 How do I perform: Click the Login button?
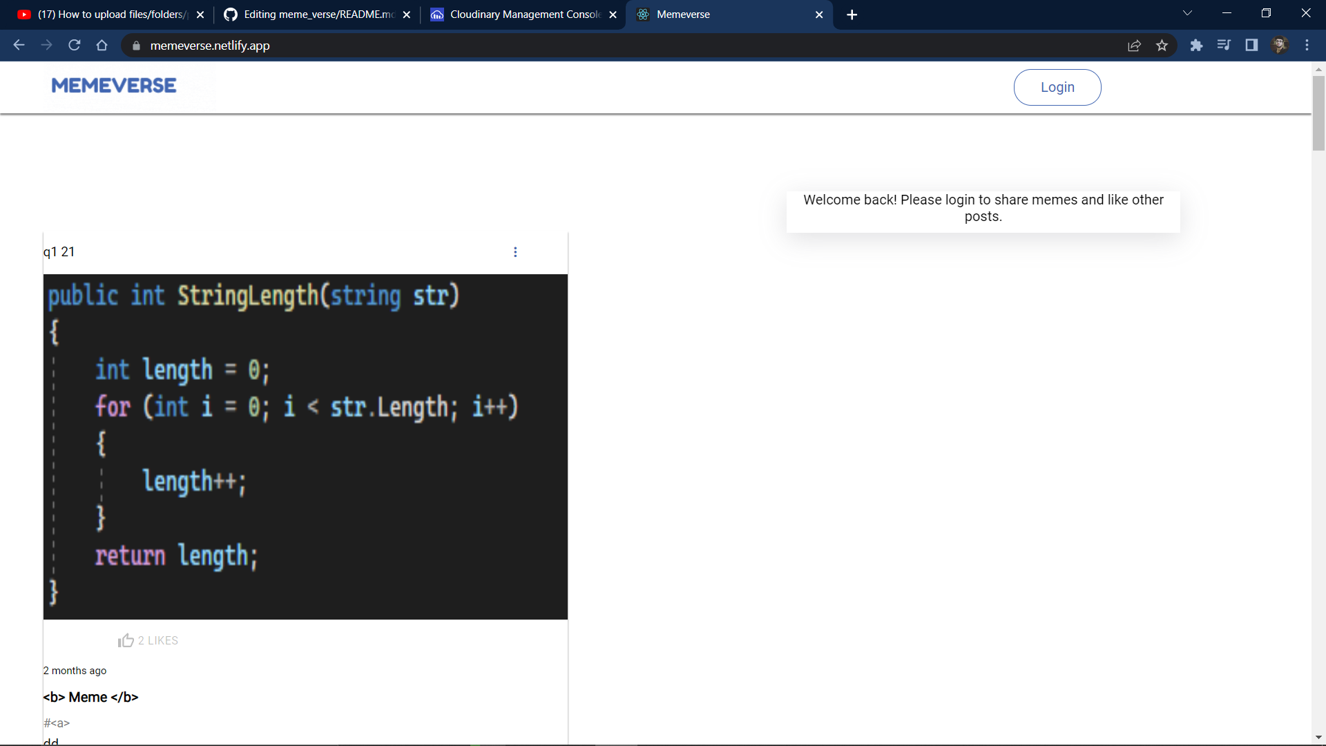[x=1057, y=87]
